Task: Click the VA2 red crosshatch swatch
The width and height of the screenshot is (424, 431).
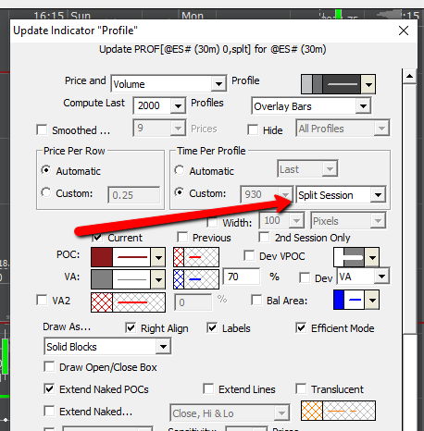Action: tap(102, 302)
